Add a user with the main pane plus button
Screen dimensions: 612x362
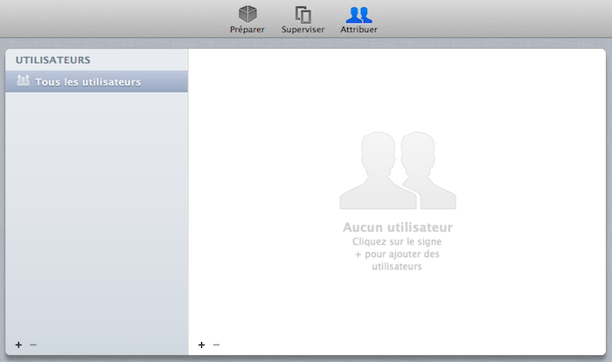click(x=201, y=345)
